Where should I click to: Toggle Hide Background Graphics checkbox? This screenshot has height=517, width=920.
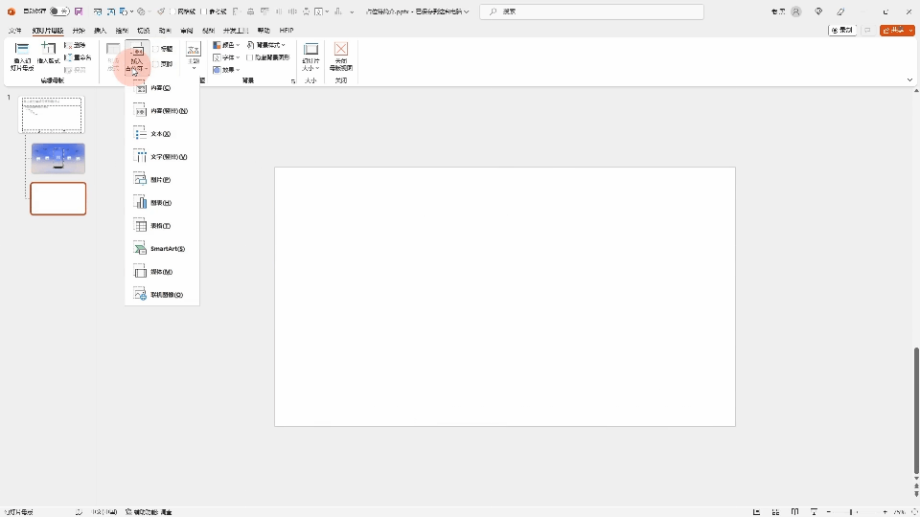(250, 57)
